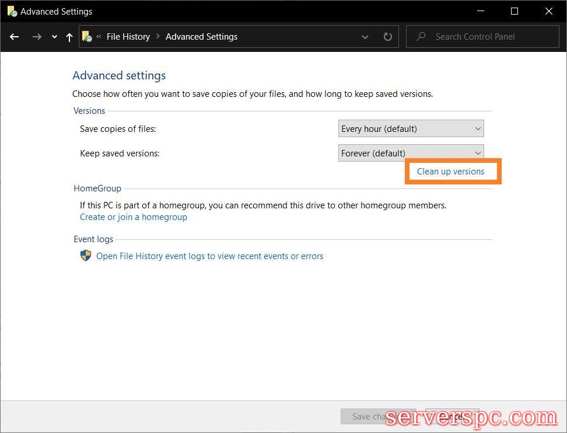
Task: Click the File History icon in address bar
Action: (x=87, y=37)
